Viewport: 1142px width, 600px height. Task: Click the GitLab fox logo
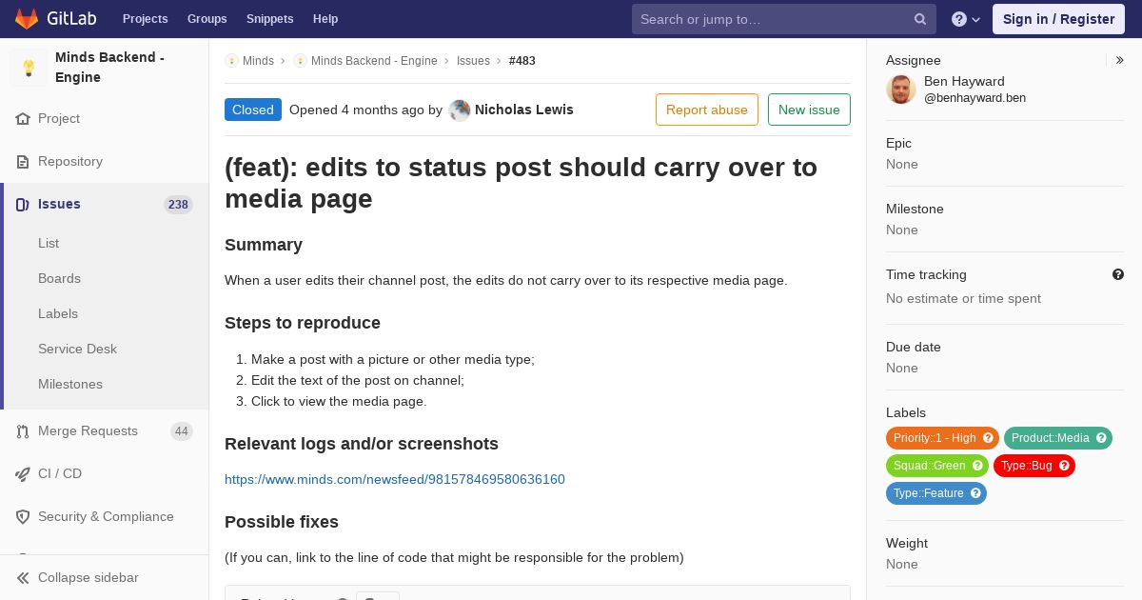27,19
